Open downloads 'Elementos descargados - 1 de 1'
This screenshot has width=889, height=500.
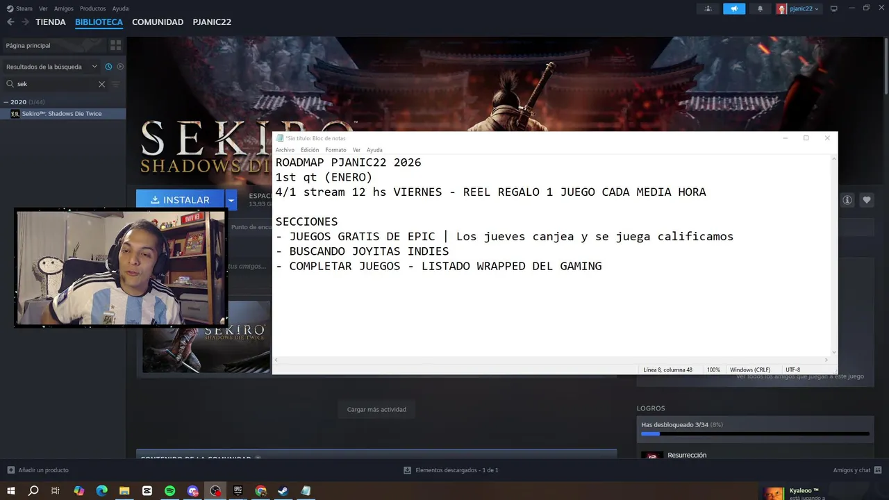(451, 470)
